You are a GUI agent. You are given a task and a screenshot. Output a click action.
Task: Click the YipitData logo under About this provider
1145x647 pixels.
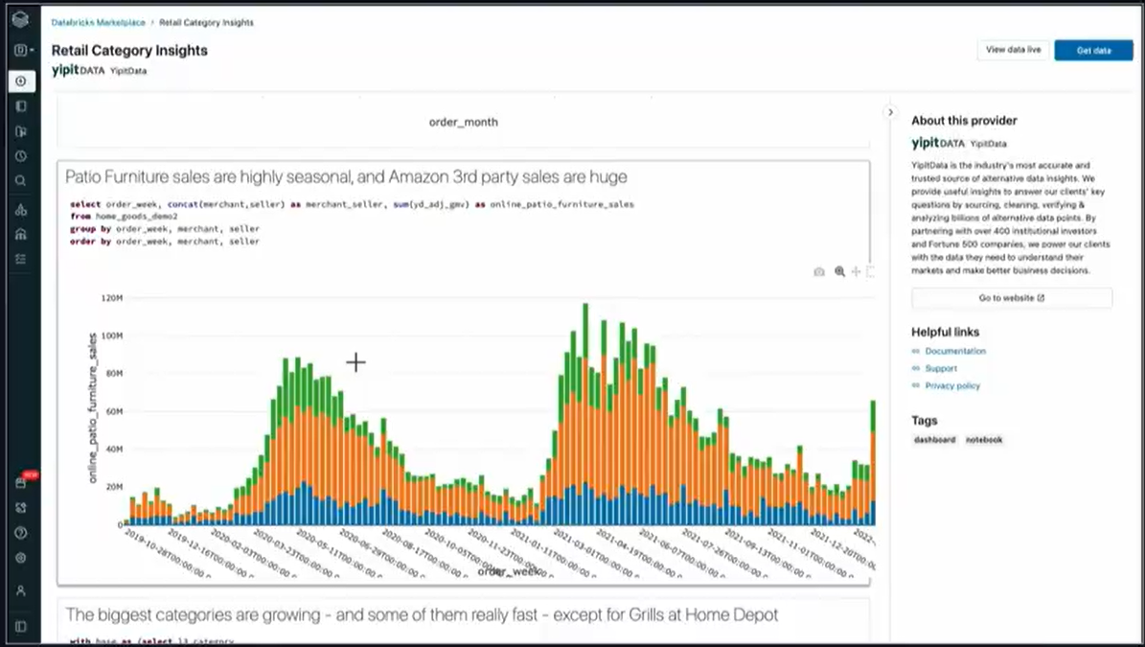[938, 143]
